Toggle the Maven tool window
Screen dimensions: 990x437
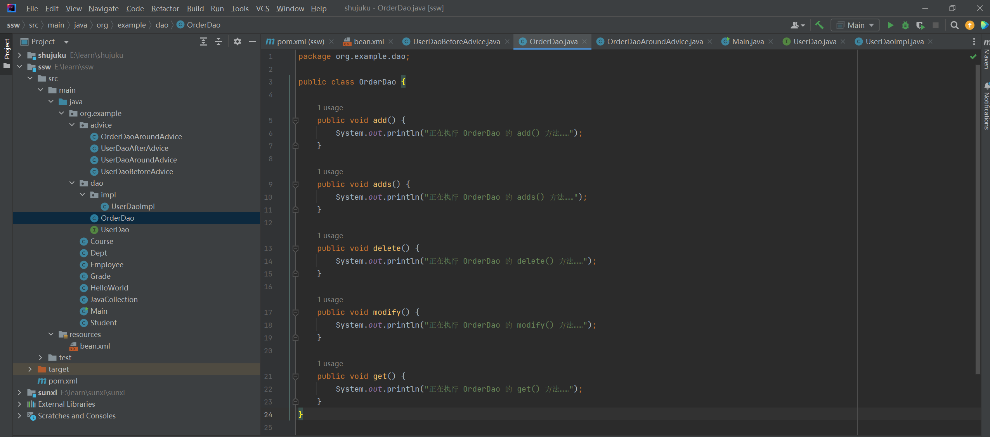pyautogui.click(x=986, y=56)
